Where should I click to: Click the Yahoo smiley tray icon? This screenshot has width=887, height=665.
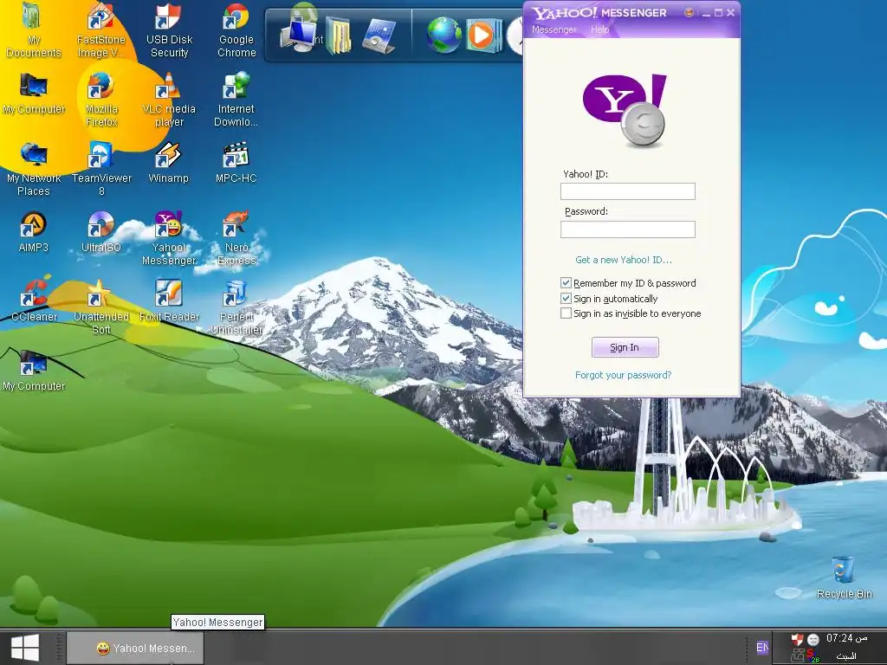[x=813, y=640]
